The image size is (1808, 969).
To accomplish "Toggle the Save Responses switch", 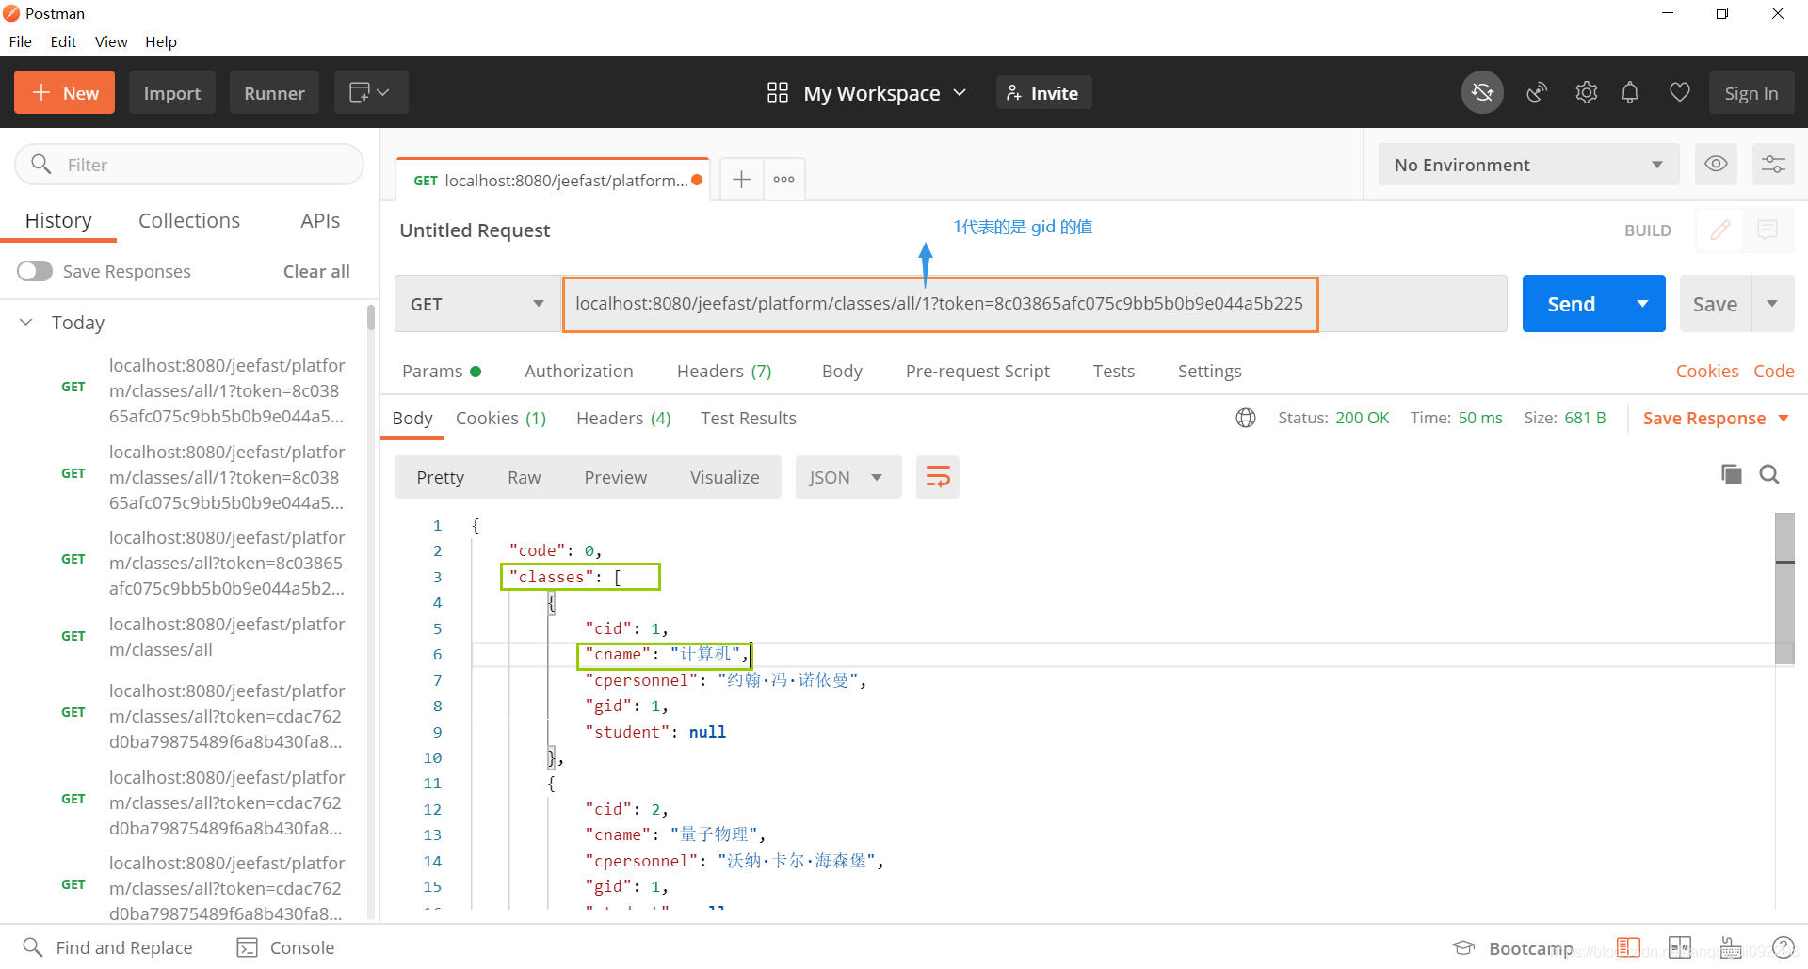I will point(35,271).
